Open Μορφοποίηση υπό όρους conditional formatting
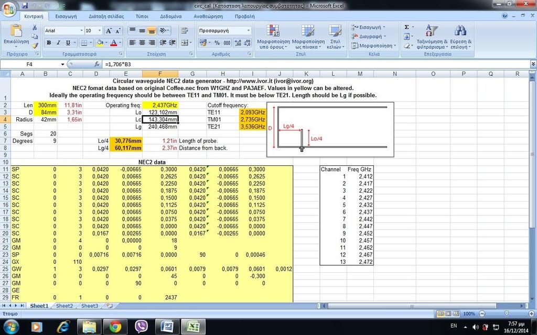 [x=273, y=37]
